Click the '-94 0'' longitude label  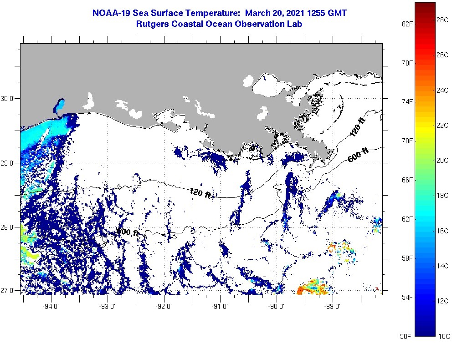click(x=51, y=307)
